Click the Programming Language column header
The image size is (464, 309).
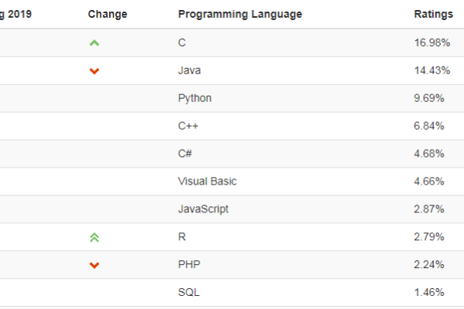coord(240,15)
